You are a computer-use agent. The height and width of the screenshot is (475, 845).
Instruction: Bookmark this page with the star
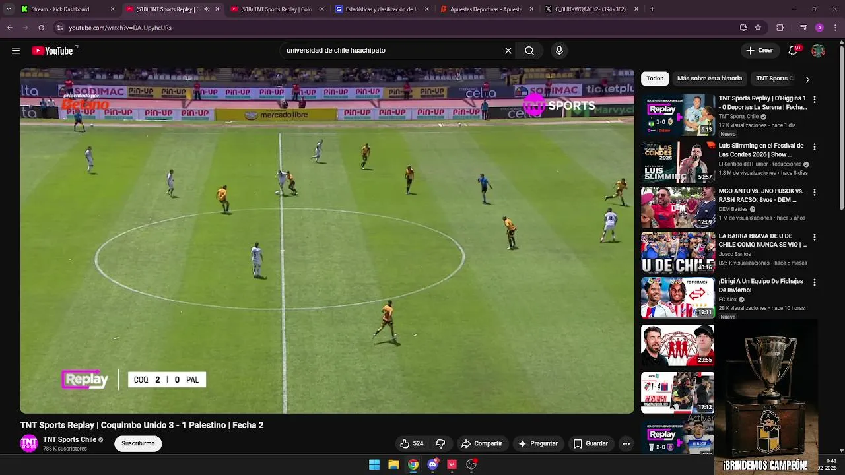pos(758,28)
